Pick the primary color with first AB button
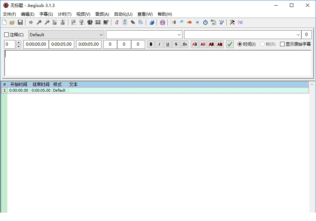The height and width of the screenshot is (221, 316). [195, 44]
